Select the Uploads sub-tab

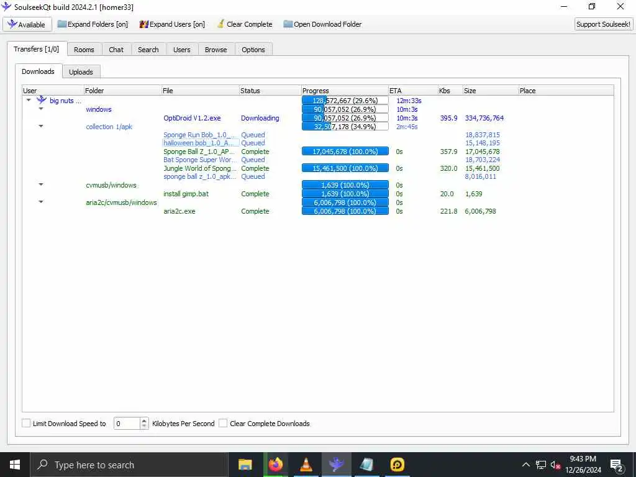pyautogui.click(x=81, y=72)
